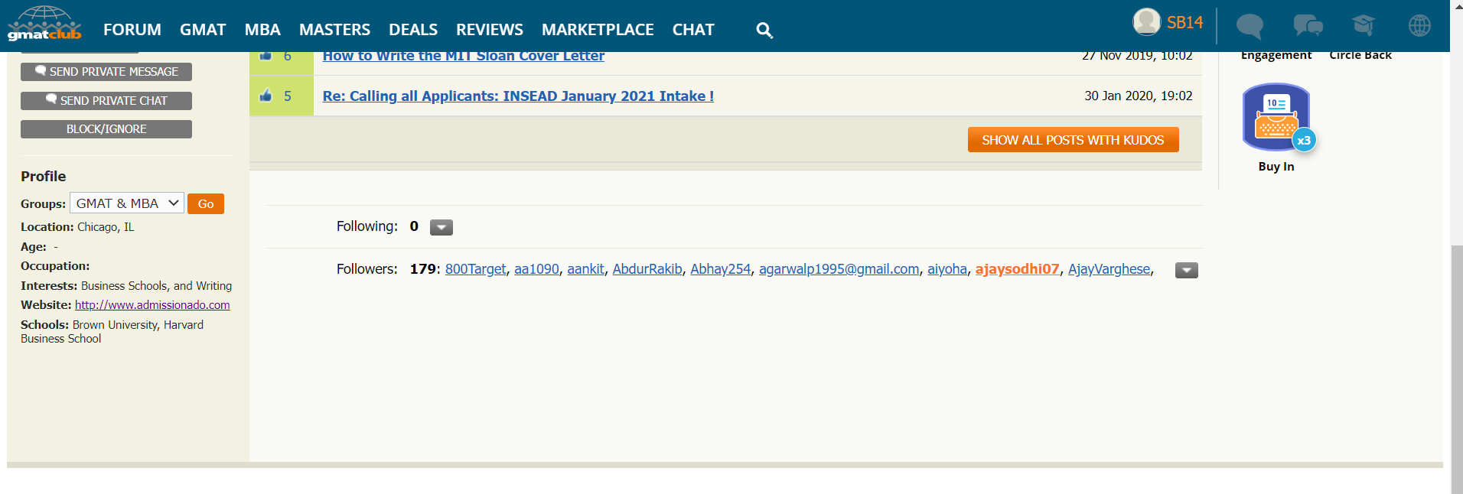This screenshot has height=494, width=1463.
Task: Click Send Private Chat button
Action: coord(106,101)
